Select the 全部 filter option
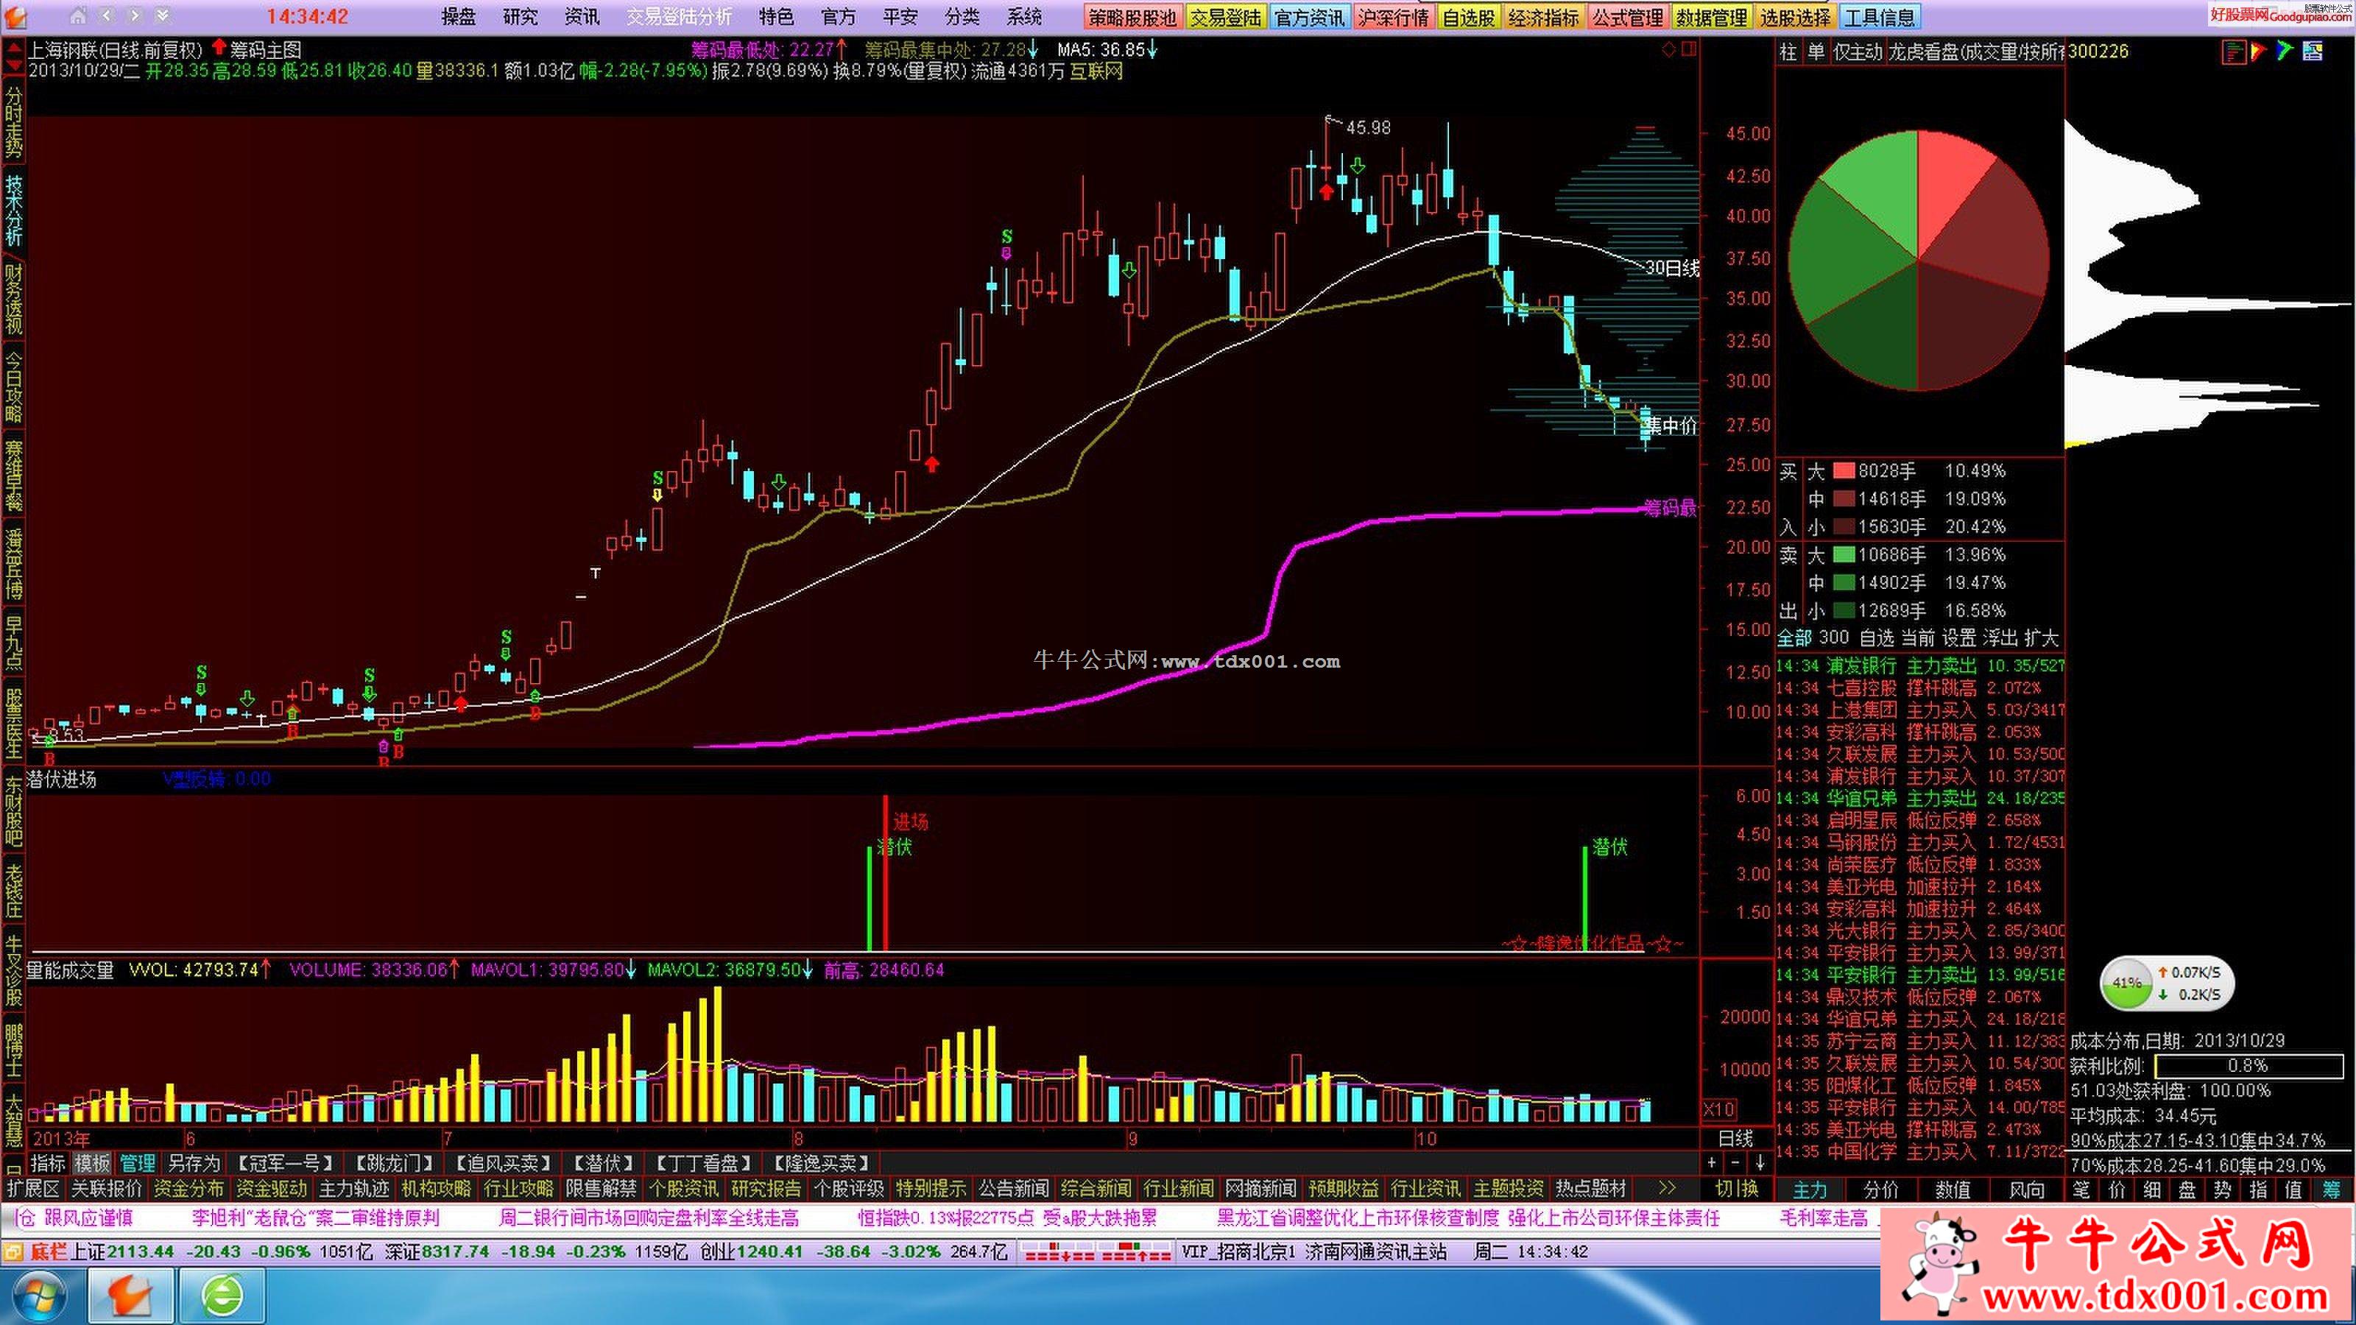2356x1325 pixels. [1794, 637]
